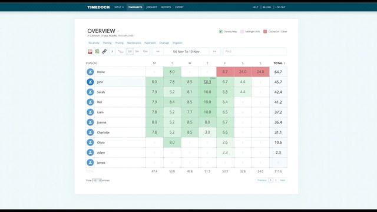Toggle the Density Map checkbox

pos(221,31)
